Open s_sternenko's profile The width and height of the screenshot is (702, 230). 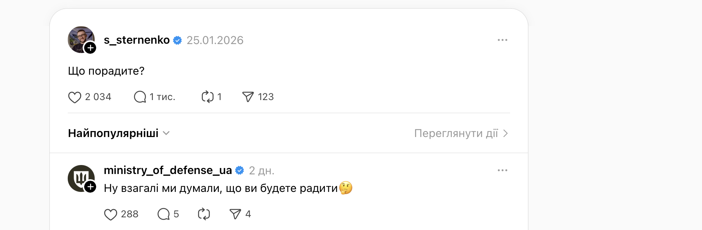[x=137, y=40]
